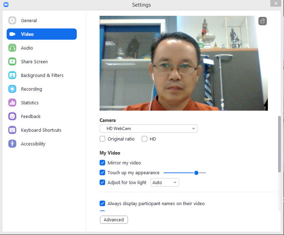Click the Feedback smiley icon
This screenshot has width=284, height=235.
tap(12, 116)
